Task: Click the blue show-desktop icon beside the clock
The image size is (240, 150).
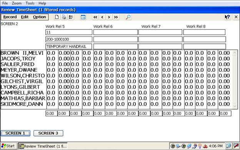Action: pos(229,146)
